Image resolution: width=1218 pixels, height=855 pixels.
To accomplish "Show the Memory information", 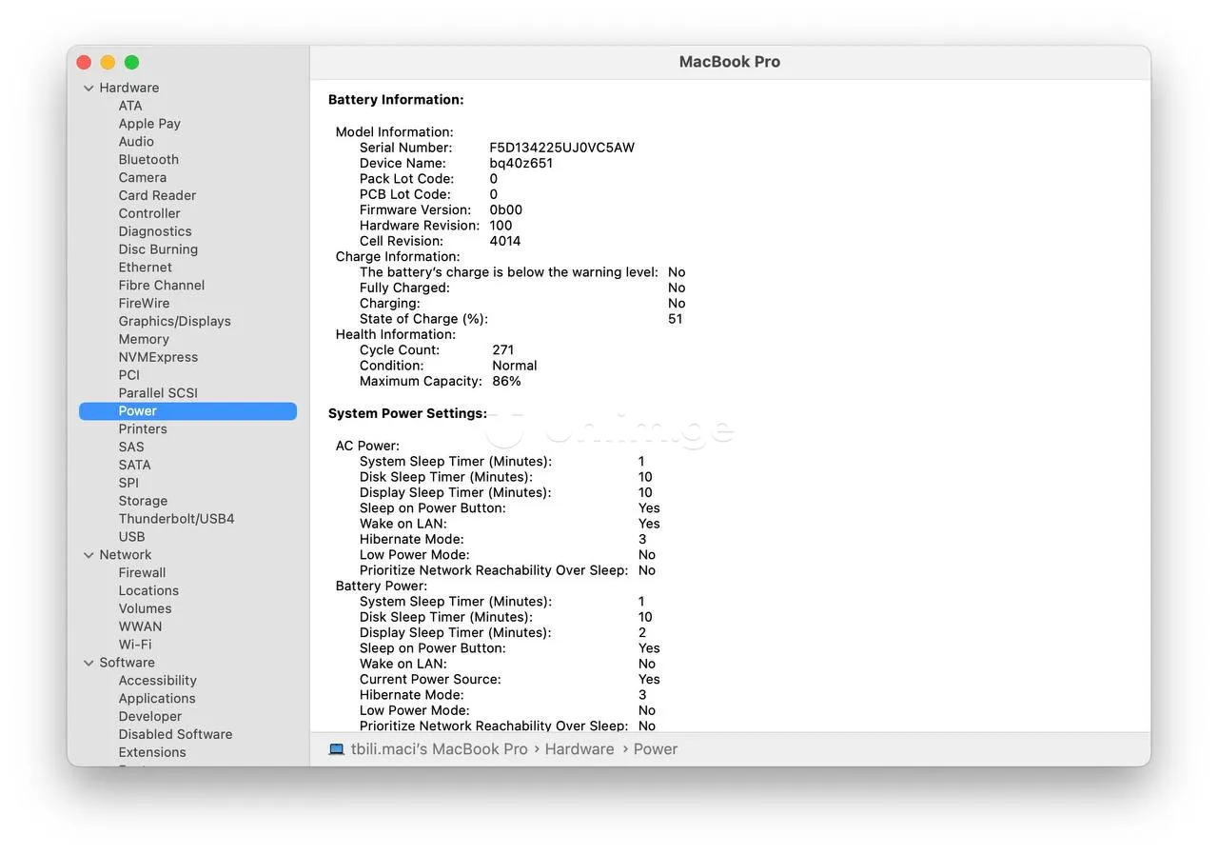I will click(144, 339).
